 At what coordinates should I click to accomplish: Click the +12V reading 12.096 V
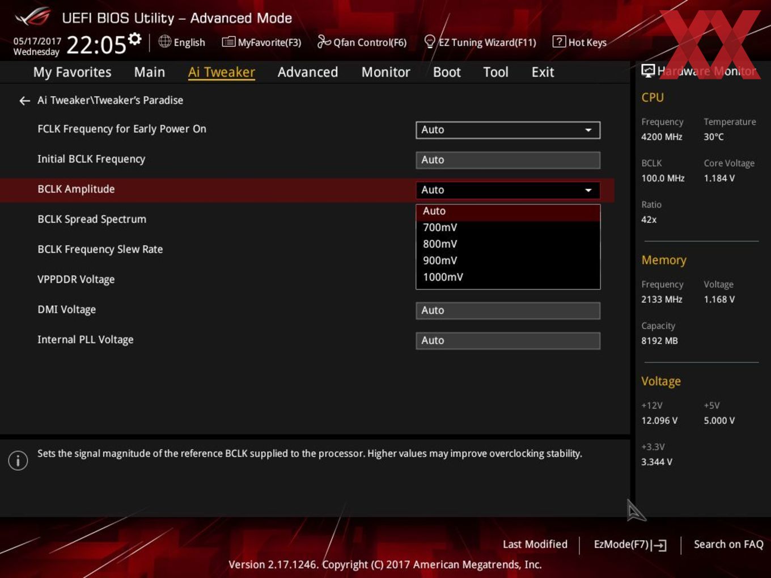tap(659, 421)
